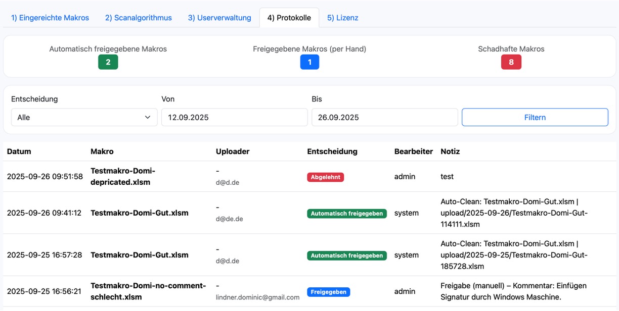Click the first Automatisch freigegeben badge
The width and height of the screenshot is (619, 311).
pos(347,213)
